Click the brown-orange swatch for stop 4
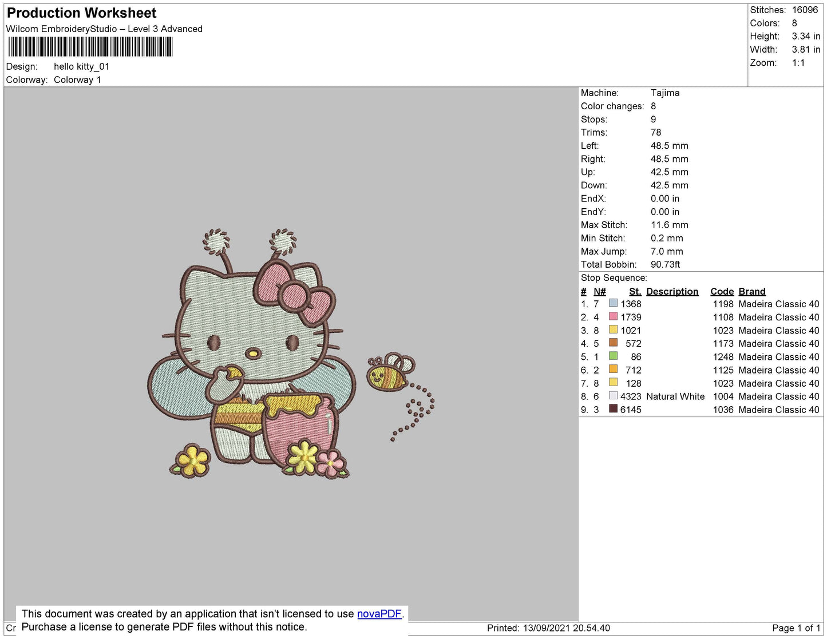 (614, 343)
